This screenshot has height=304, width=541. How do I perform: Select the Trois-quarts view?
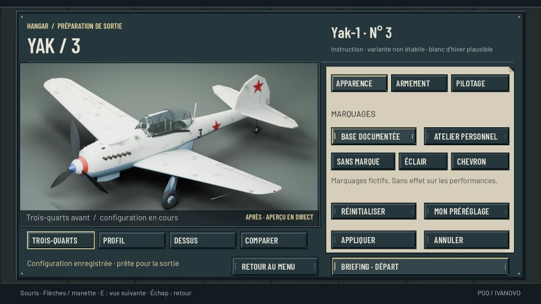click(x=61, y=240)
